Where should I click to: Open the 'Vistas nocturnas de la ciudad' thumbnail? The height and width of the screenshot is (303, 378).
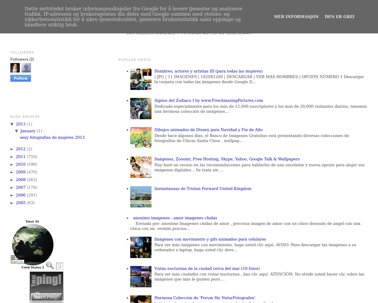click(x=141, y=276)
